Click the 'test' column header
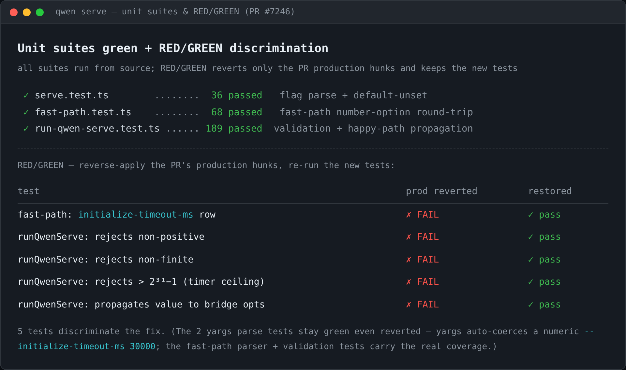Image resolution: width=626 pixels, height=370 pixels. tap(29, 191)
